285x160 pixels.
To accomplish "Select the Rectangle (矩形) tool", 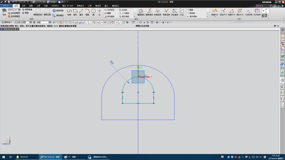I will [x=75, y=12].
